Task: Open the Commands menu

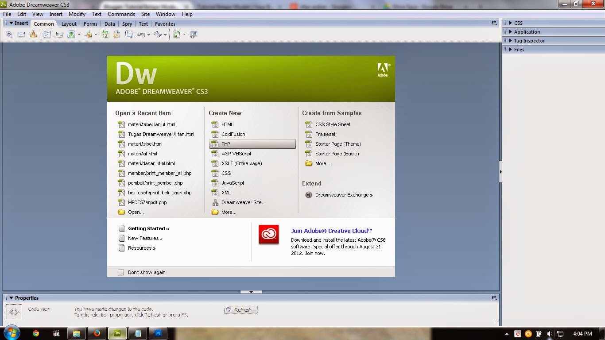Action: [121, 14]
